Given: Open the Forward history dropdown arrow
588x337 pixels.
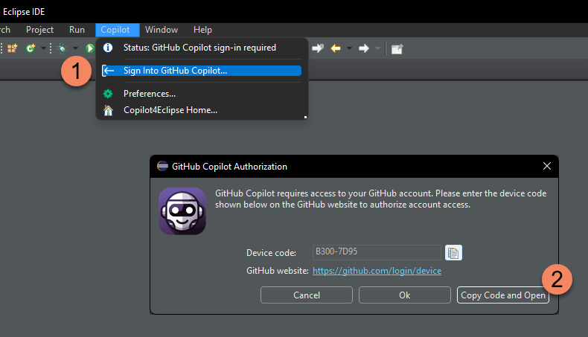Looking at the screenshot, I should (377, 48).
